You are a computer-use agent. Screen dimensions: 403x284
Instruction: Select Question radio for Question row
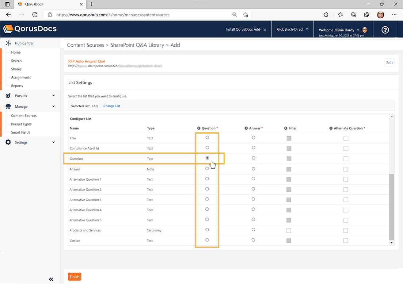(x=207, y=158)
